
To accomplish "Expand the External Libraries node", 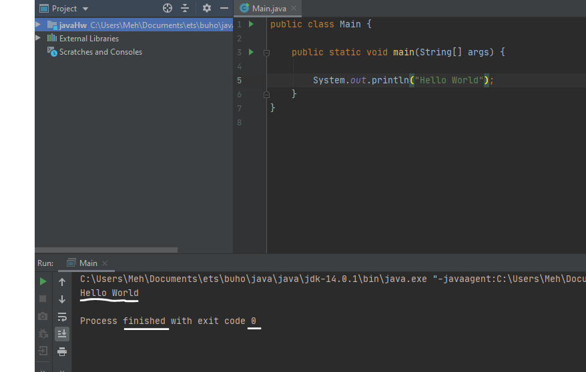I will point(38,38).
